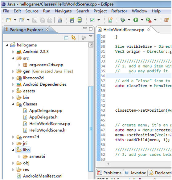Open the Edit menu
The image size is (172, 180).
tap(17, 11)
